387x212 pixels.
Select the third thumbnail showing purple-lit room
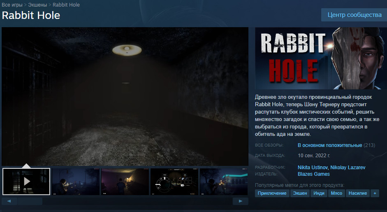coord(125,182)
